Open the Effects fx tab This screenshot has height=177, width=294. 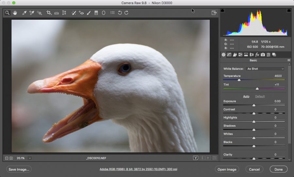coord(257,55)
